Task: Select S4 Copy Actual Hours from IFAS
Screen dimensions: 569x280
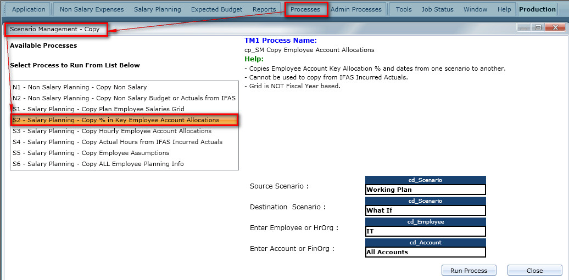Action: (124, 141)
